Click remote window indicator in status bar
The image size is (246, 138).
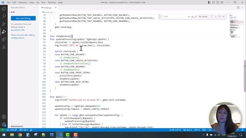[x=3, y=130]
